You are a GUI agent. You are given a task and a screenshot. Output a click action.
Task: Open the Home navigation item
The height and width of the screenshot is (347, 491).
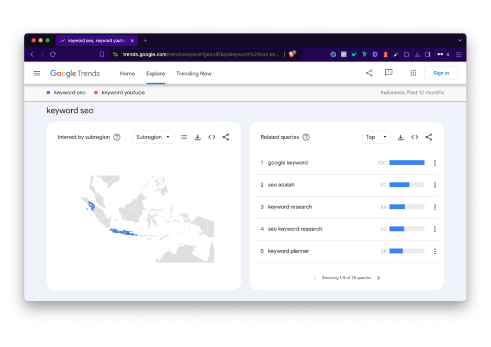(x=127, y=73)
